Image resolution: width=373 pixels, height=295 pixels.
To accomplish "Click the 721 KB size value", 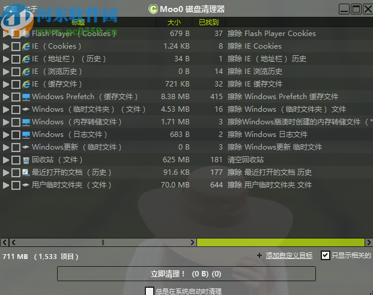I will pos(177,84).
